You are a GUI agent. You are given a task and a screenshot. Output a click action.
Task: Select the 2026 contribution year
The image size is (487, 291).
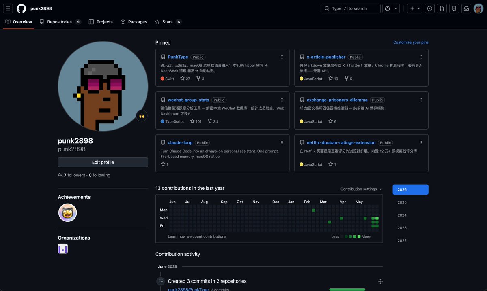point(410,190)
